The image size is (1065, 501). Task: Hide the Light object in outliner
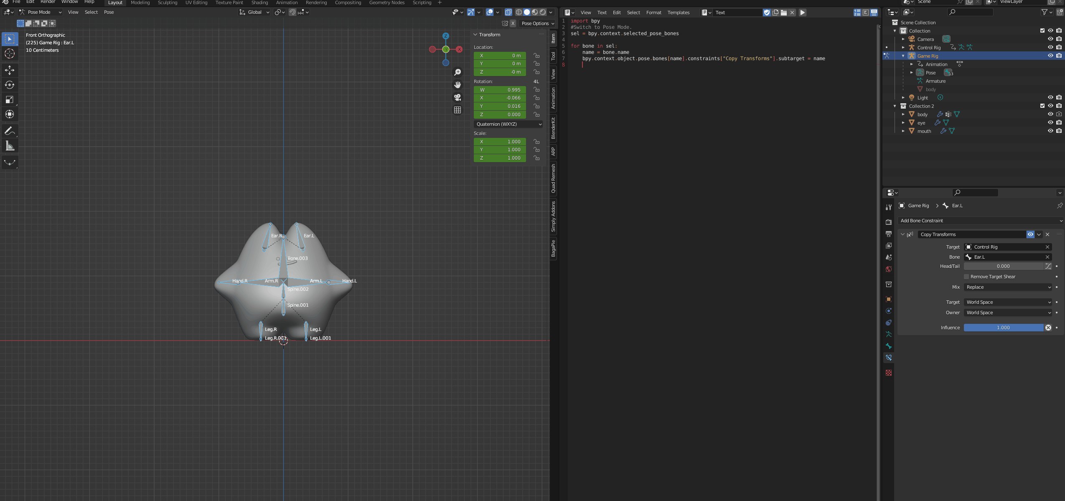pos(1050,97)
